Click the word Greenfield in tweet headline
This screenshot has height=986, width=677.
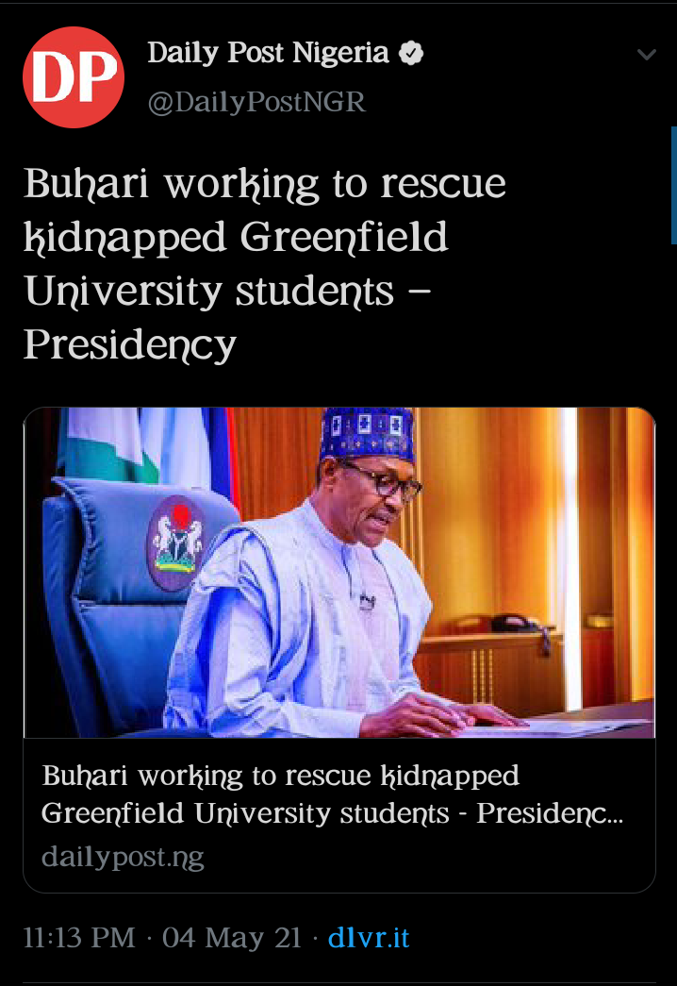pos(344,237)
